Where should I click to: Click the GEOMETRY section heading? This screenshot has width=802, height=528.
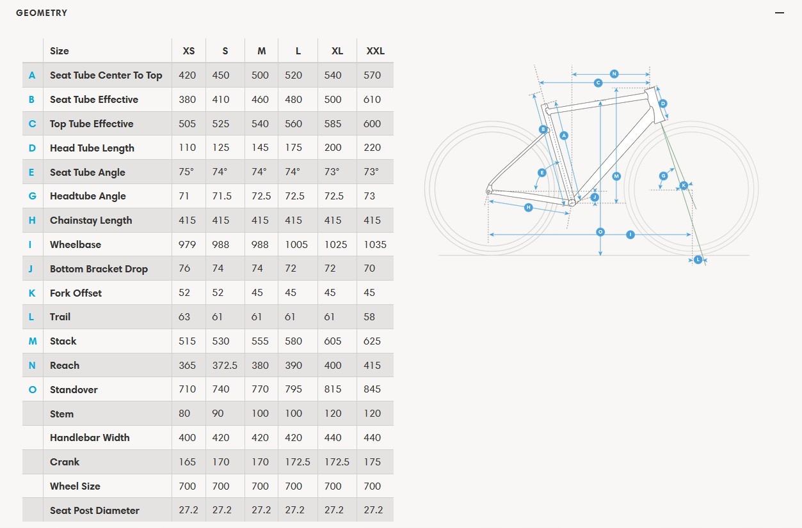pyautogui.click(x=42, y=13)
